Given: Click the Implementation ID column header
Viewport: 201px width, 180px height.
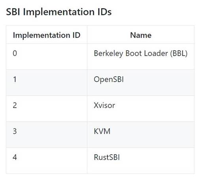Looking at the screenshot, I should [x=47, y=35].
